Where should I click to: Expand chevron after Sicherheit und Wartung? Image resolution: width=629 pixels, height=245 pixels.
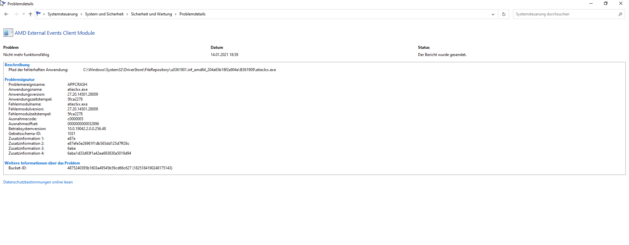(176, 14)
